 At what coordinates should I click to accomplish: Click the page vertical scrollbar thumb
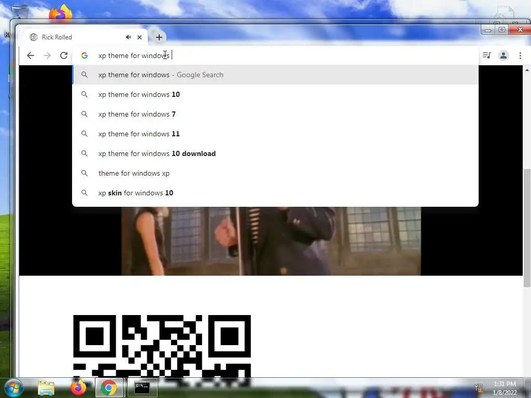click(x=527, y=228)
